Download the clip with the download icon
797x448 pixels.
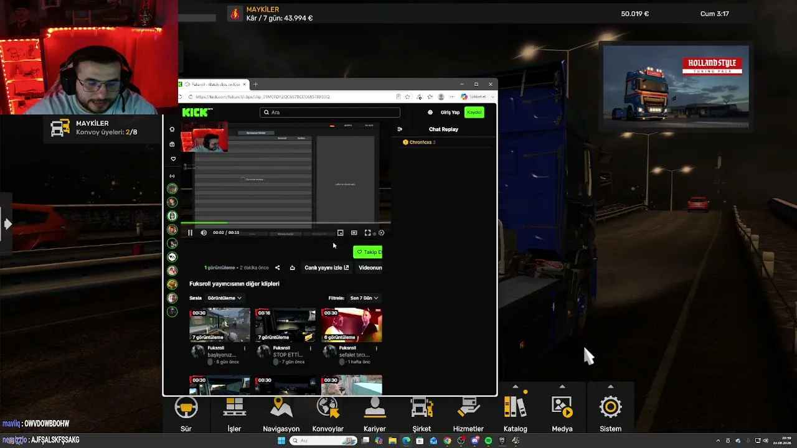[292, 268]
